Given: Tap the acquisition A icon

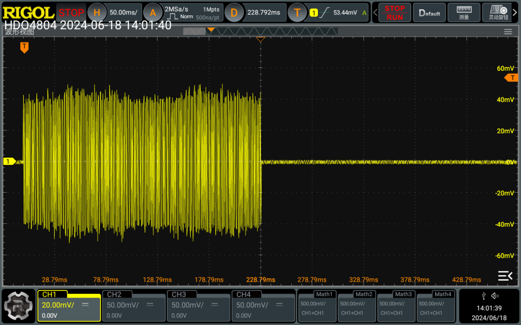Looking at the screenshot, I should point(153,13).
